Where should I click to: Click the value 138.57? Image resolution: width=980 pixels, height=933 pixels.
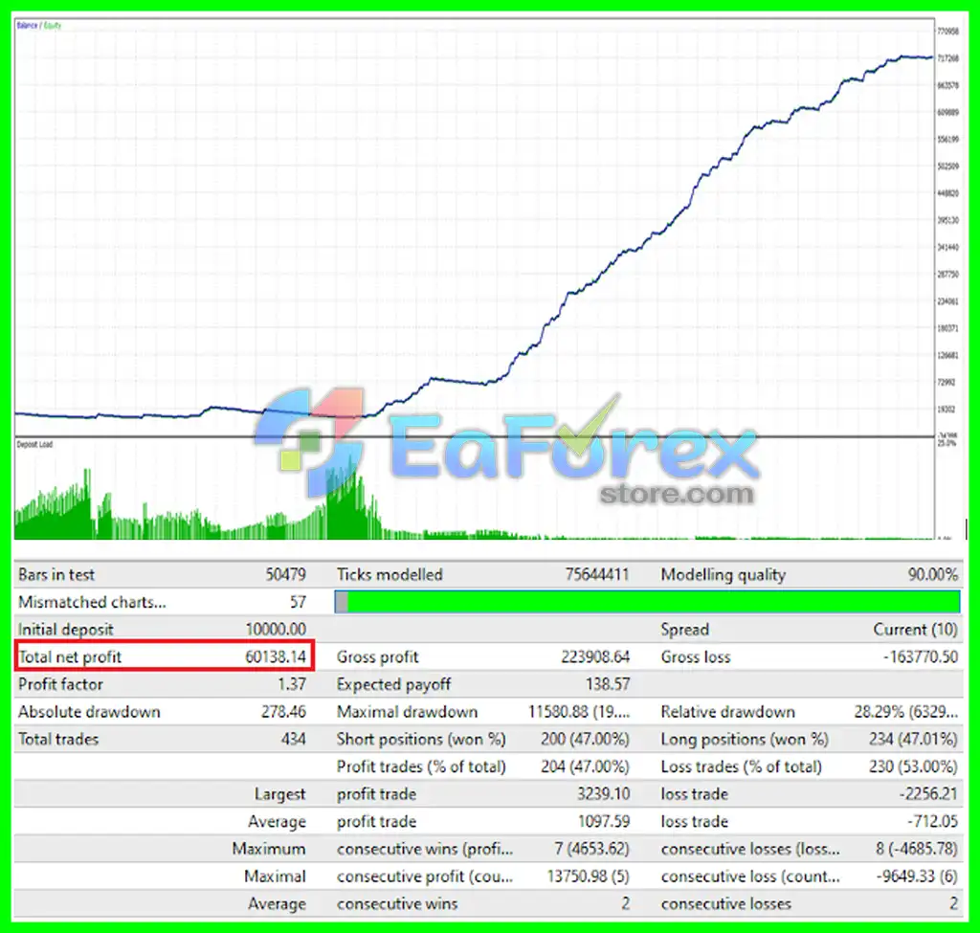(x=608, y=685)
